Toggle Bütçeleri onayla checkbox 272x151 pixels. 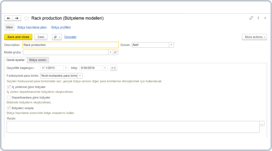coord(8,108)
